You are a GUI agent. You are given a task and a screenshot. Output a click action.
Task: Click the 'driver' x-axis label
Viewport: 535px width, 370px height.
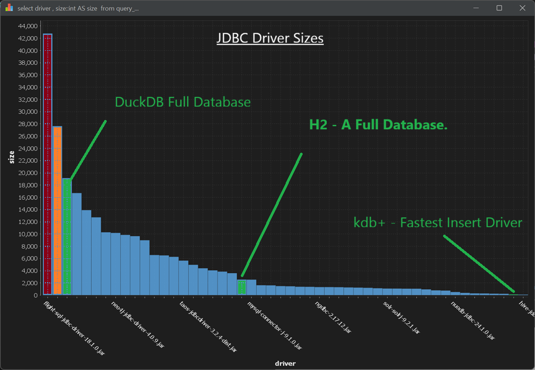(x=285, y=363)
